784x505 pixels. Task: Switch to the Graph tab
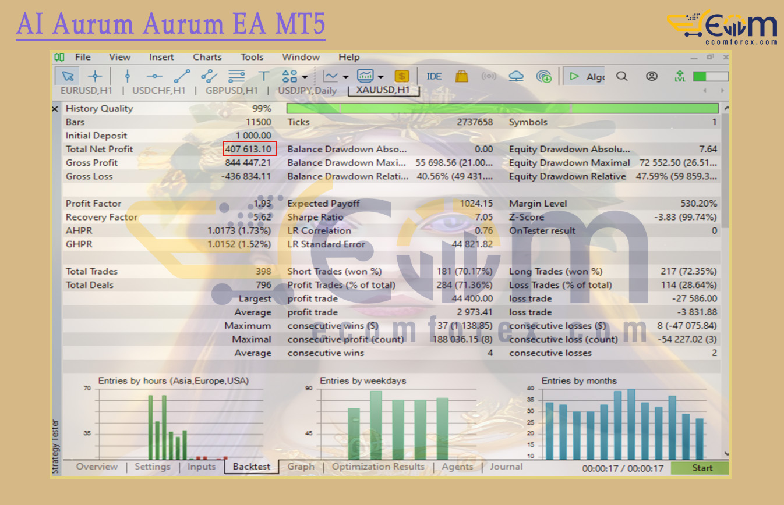point(301,467)
